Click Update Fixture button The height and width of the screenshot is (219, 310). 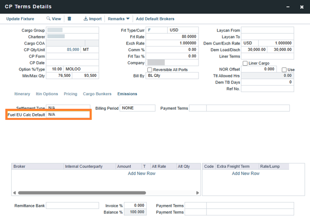pos(20,19)
